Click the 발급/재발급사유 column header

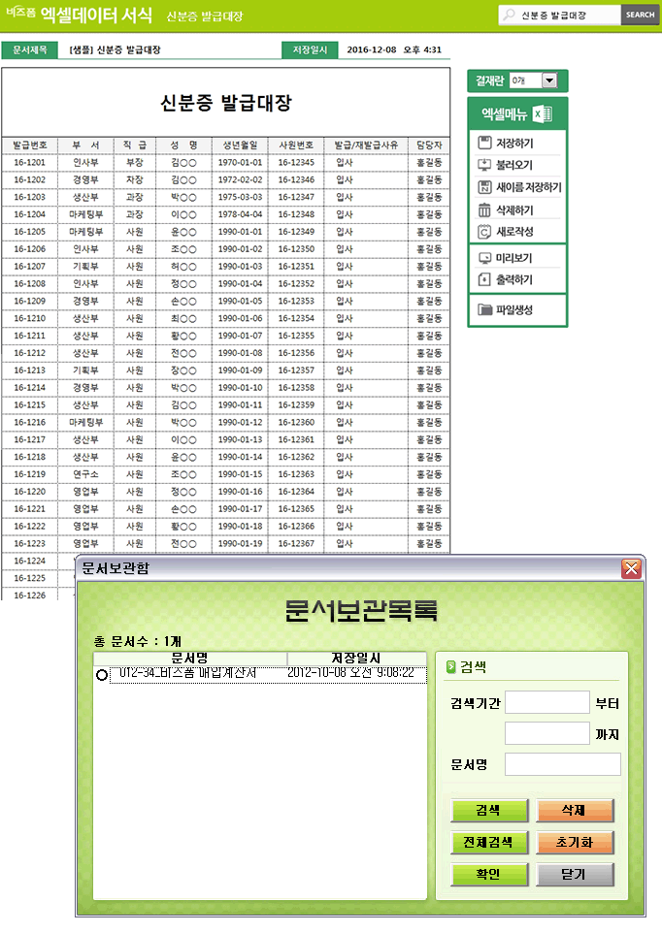366,145
